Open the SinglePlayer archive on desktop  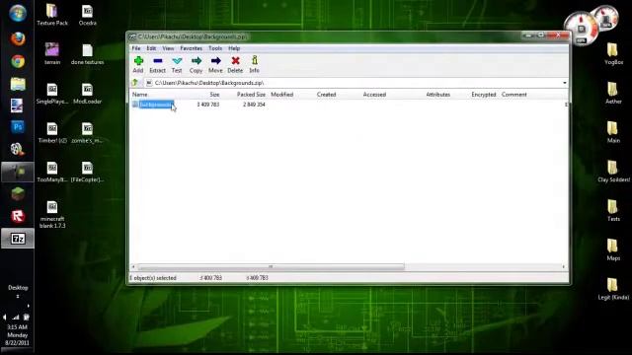(x=52, y=94)
